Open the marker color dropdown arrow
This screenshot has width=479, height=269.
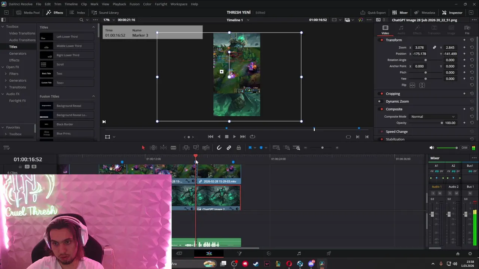pos(266,148)
